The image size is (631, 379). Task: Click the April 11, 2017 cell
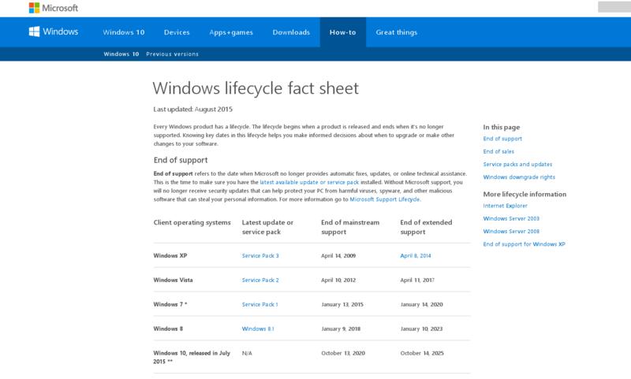pos(417,281)
